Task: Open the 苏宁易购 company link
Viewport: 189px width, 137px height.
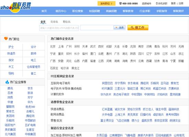Action: point(120,83)
